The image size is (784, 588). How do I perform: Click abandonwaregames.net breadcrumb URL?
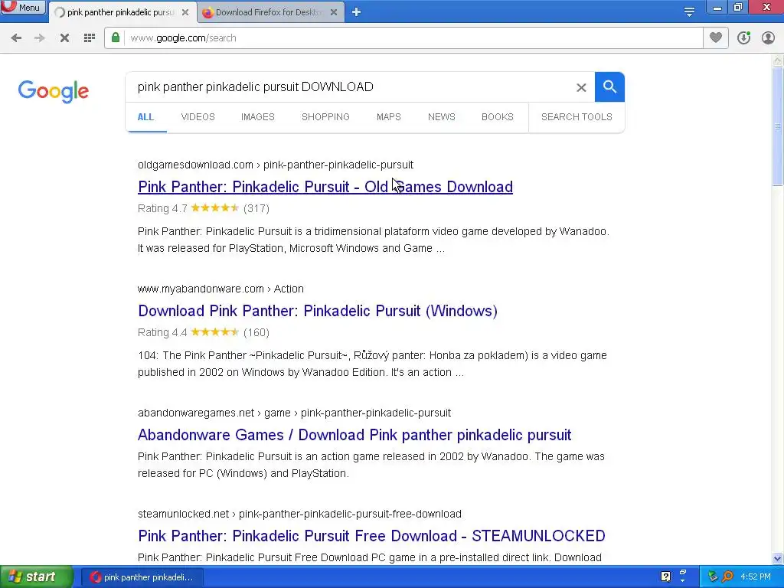(295, 413)
